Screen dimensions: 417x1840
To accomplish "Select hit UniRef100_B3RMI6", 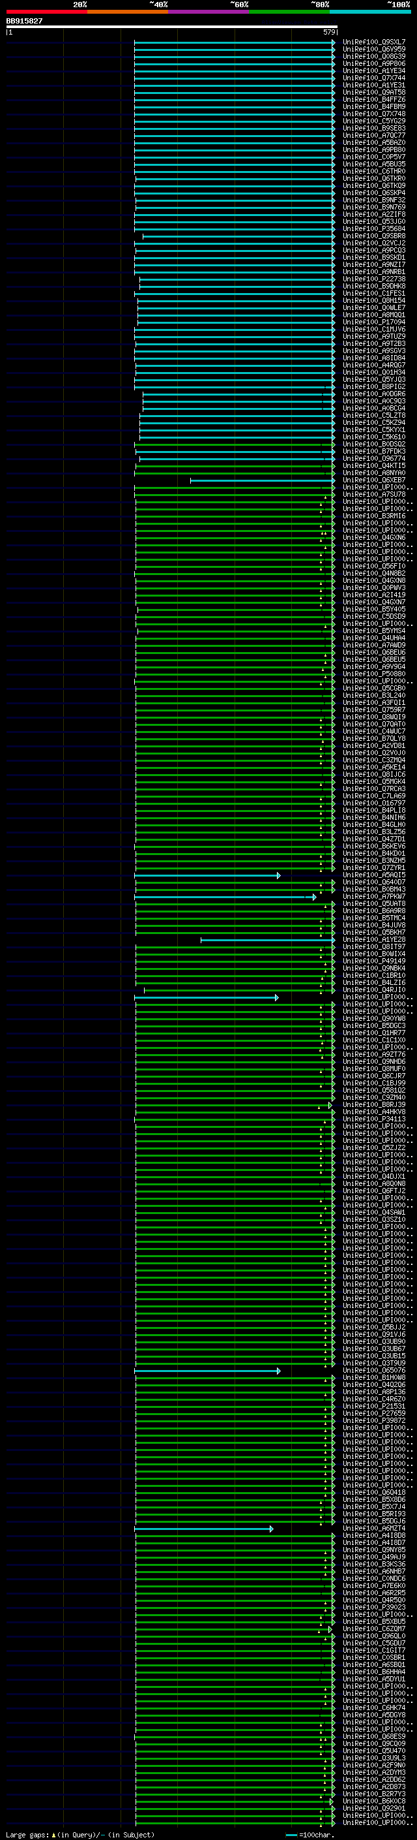I will [x=374, y=516].
